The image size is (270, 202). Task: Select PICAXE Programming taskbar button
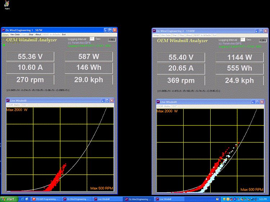click(x=45, y=199)
